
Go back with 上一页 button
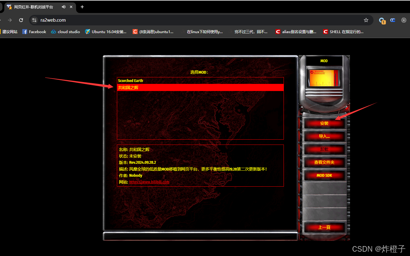[324, 227]
